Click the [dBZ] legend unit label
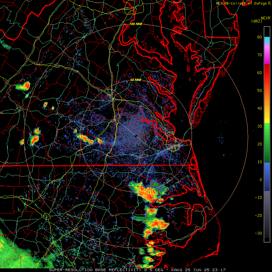The width and height of the screenshot is (272, 272). point(257,21)
